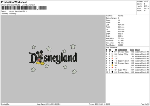Click the bottom-left star in the design
Viewport: 150px width, 106px height.
[33, 69]
